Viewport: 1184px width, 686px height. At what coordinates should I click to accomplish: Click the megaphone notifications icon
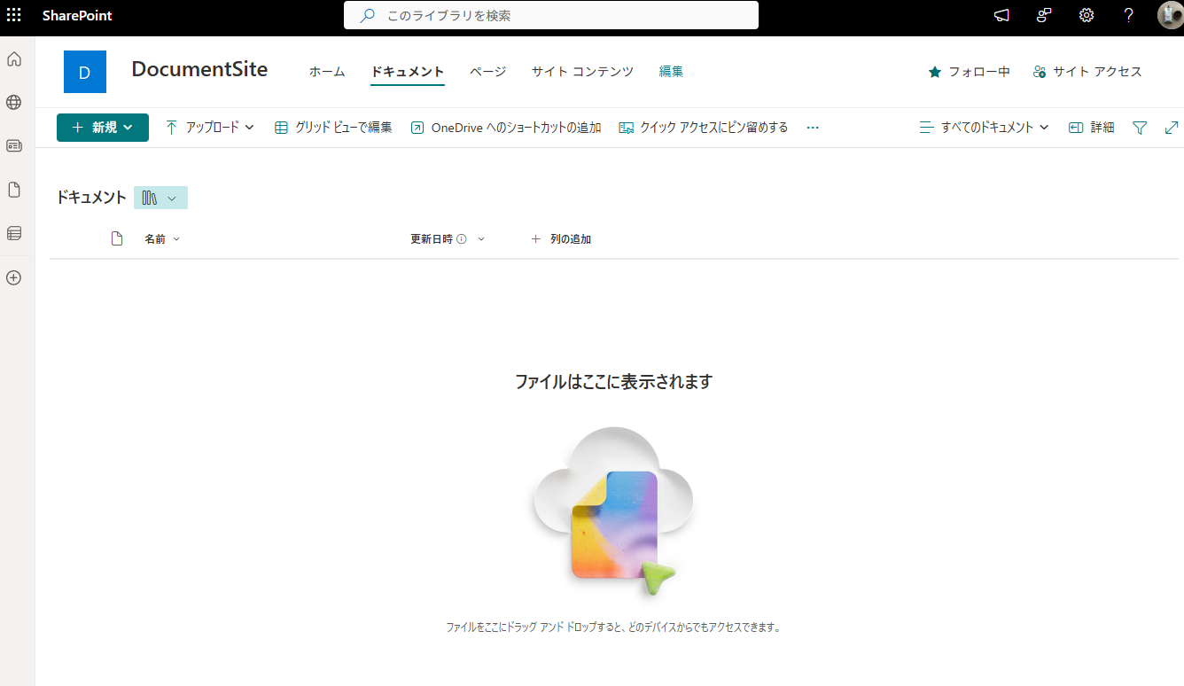coord(1001,15)
